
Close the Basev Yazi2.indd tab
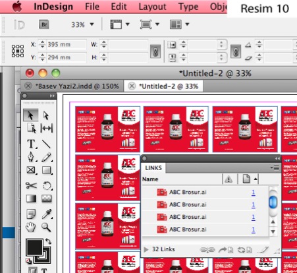(x=28, y=86)
